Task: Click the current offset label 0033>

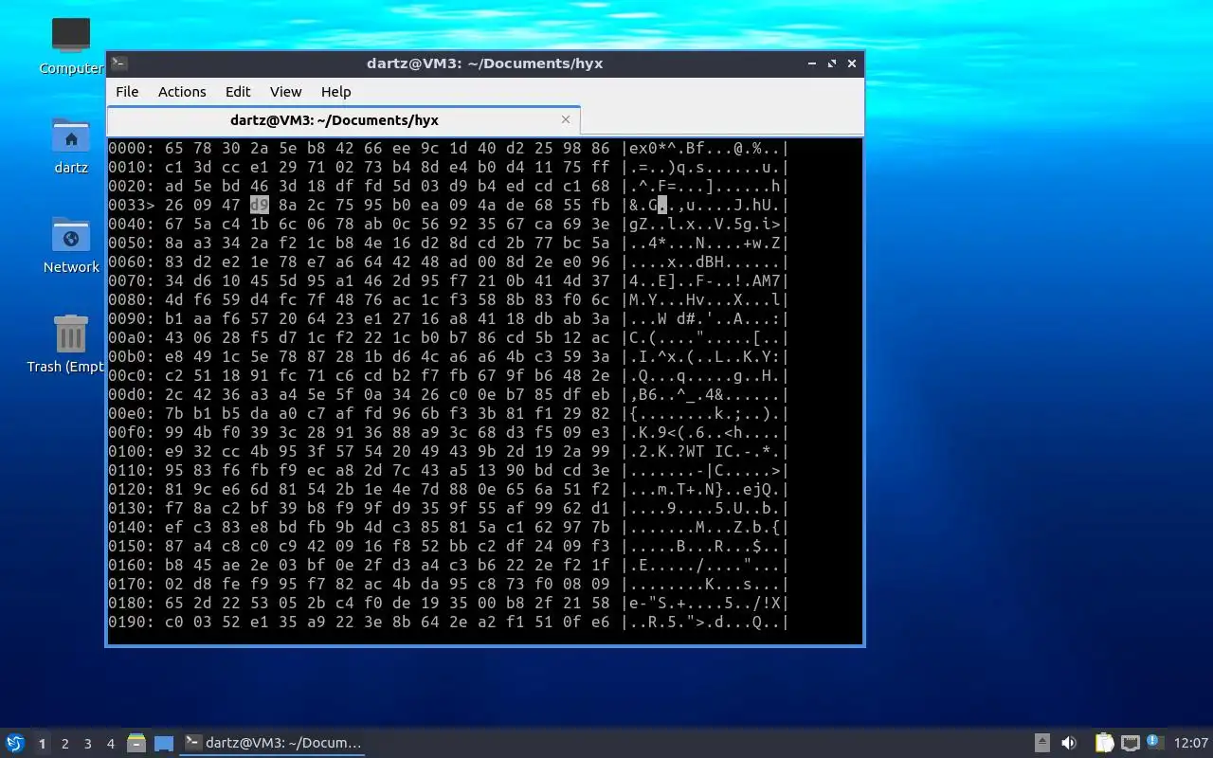Action: (132, 205)
